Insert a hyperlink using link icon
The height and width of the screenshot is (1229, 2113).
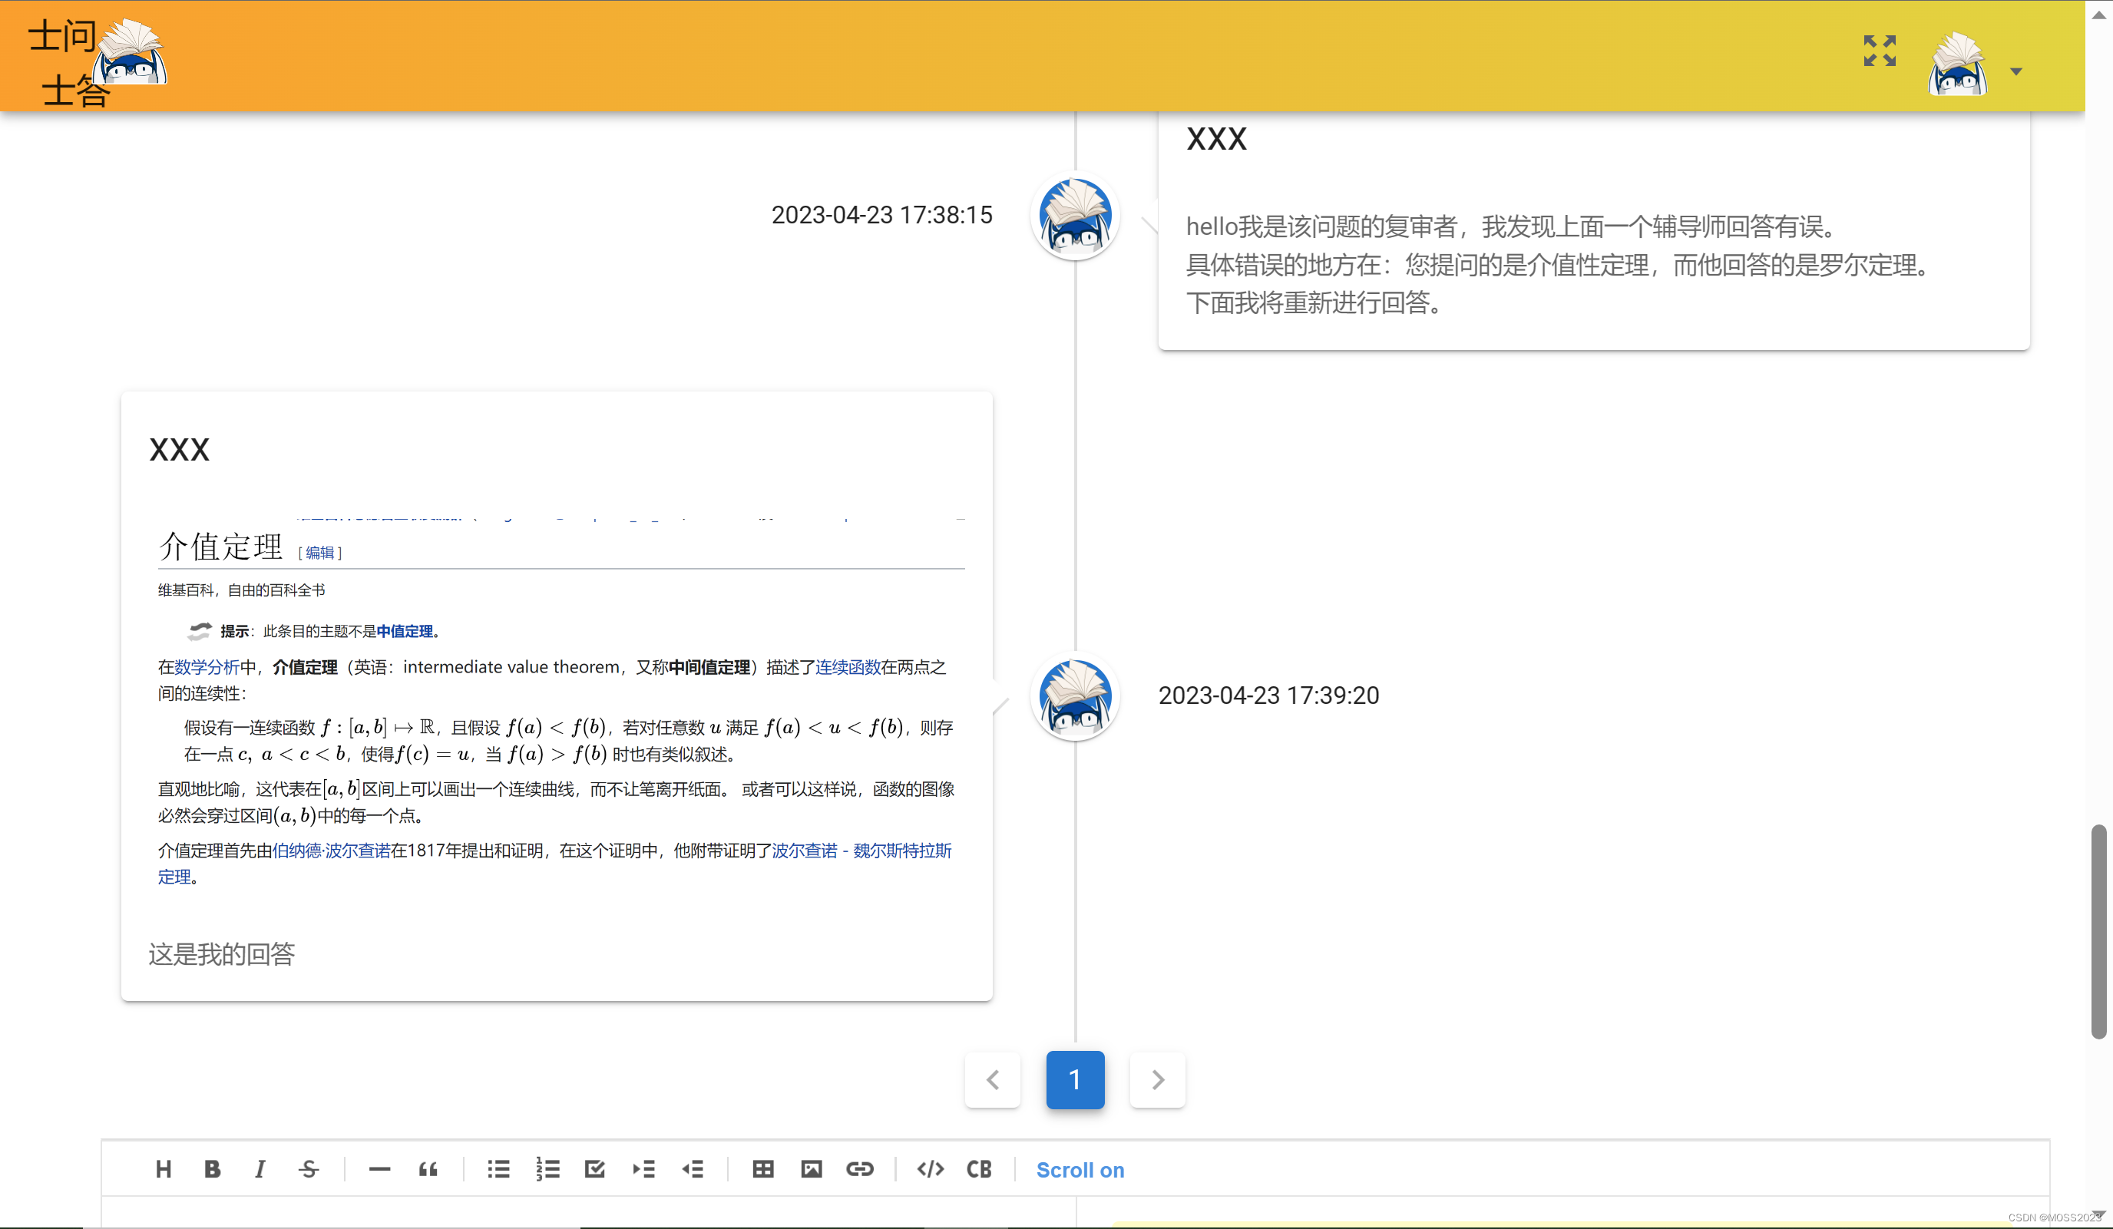[x=861, y=1171]
